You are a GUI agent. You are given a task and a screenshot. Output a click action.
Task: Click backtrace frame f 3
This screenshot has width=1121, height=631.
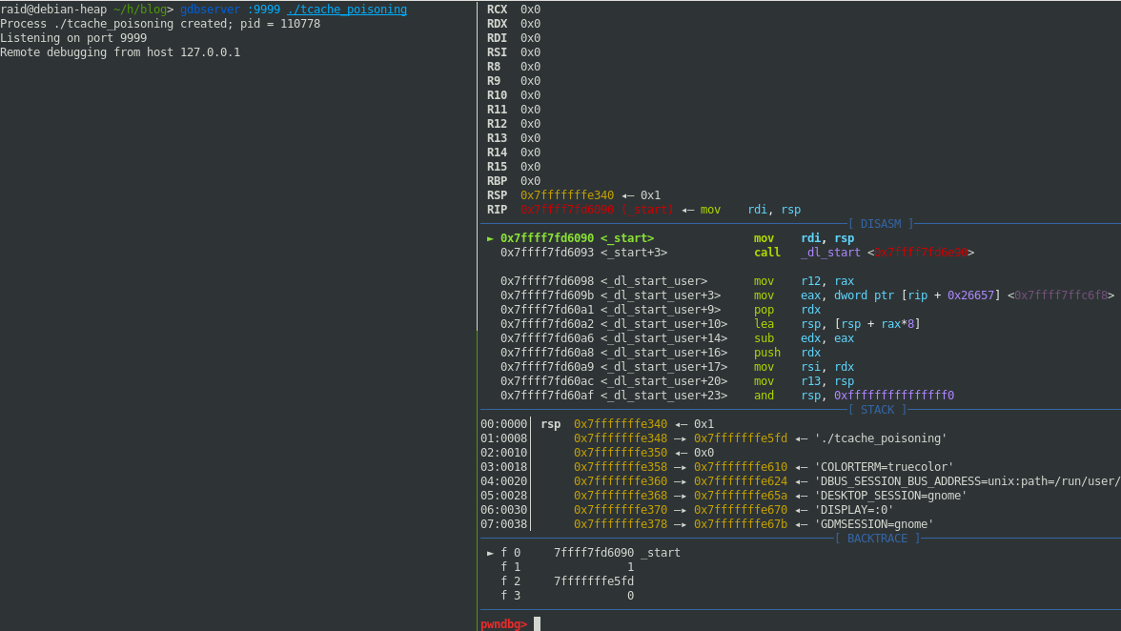click(x=567, y=596)
